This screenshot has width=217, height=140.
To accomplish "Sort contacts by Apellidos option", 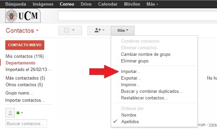I will coord(130,122).
